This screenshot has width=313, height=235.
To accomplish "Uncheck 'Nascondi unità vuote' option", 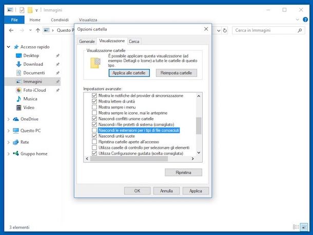I will coord(94,136).
